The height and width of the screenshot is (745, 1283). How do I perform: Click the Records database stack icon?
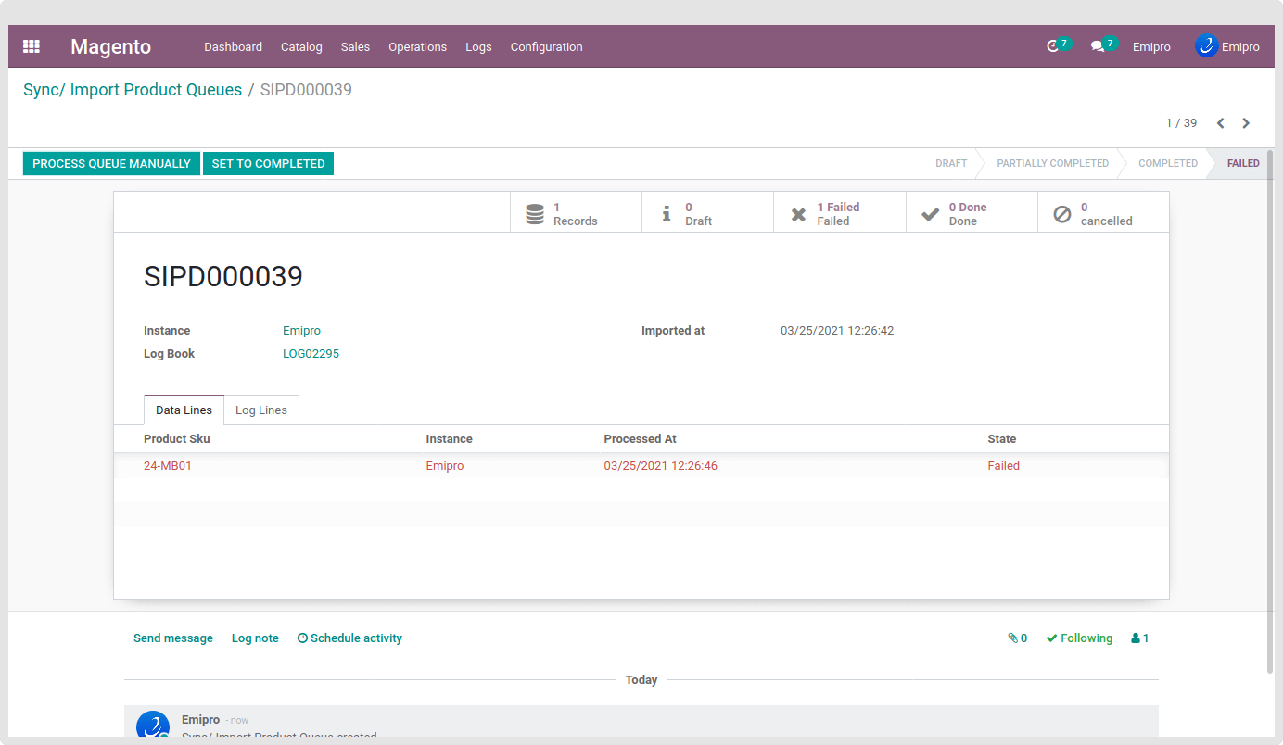[535, 214]
